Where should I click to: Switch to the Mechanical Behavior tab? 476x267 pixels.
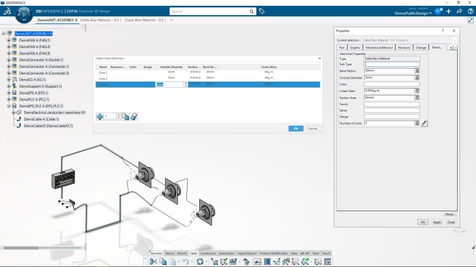click(x=379, y=47)
